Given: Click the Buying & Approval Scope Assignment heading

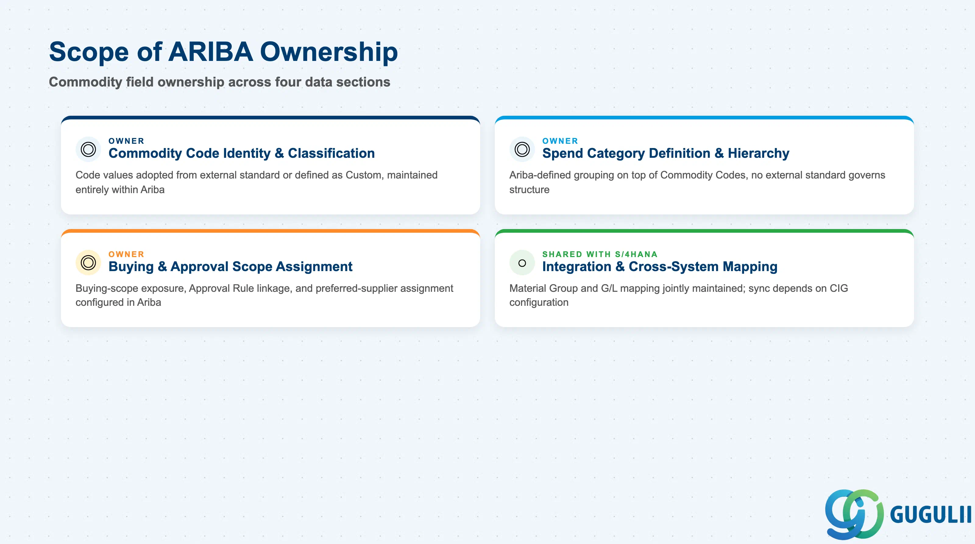Looking at the screenshot, I should point(230,267).
